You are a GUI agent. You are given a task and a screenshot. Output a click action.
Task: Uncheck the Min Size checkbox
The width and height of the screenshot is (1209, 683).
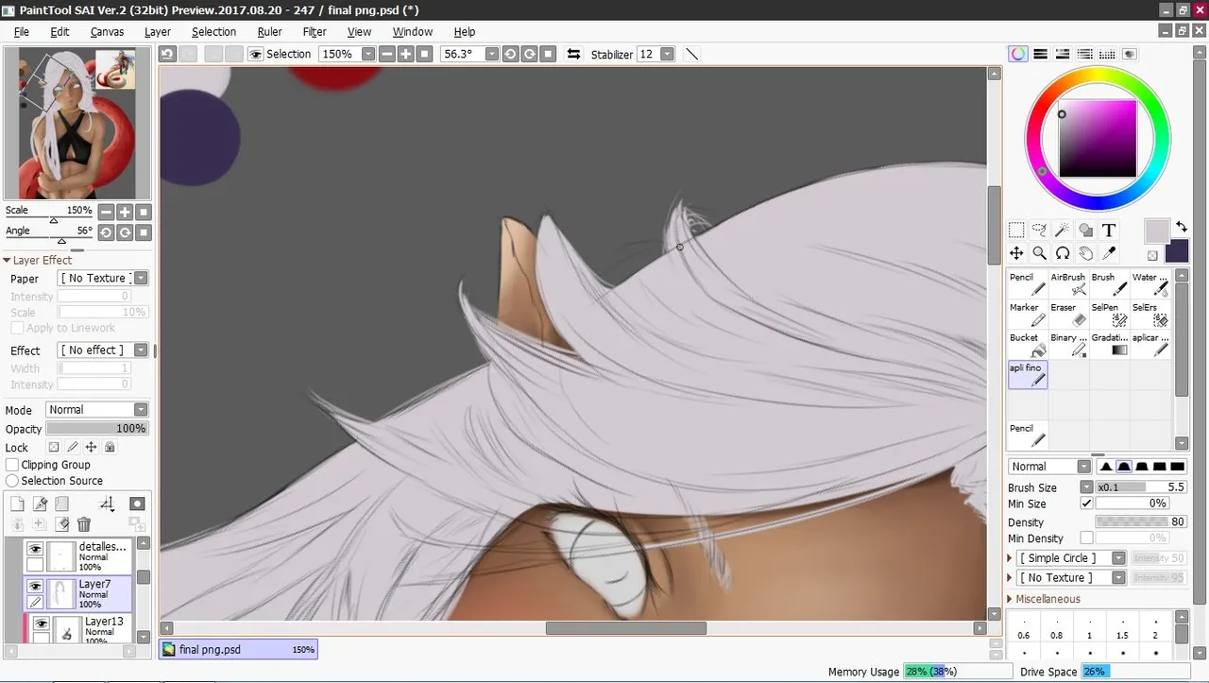(x=1086, y=504)
